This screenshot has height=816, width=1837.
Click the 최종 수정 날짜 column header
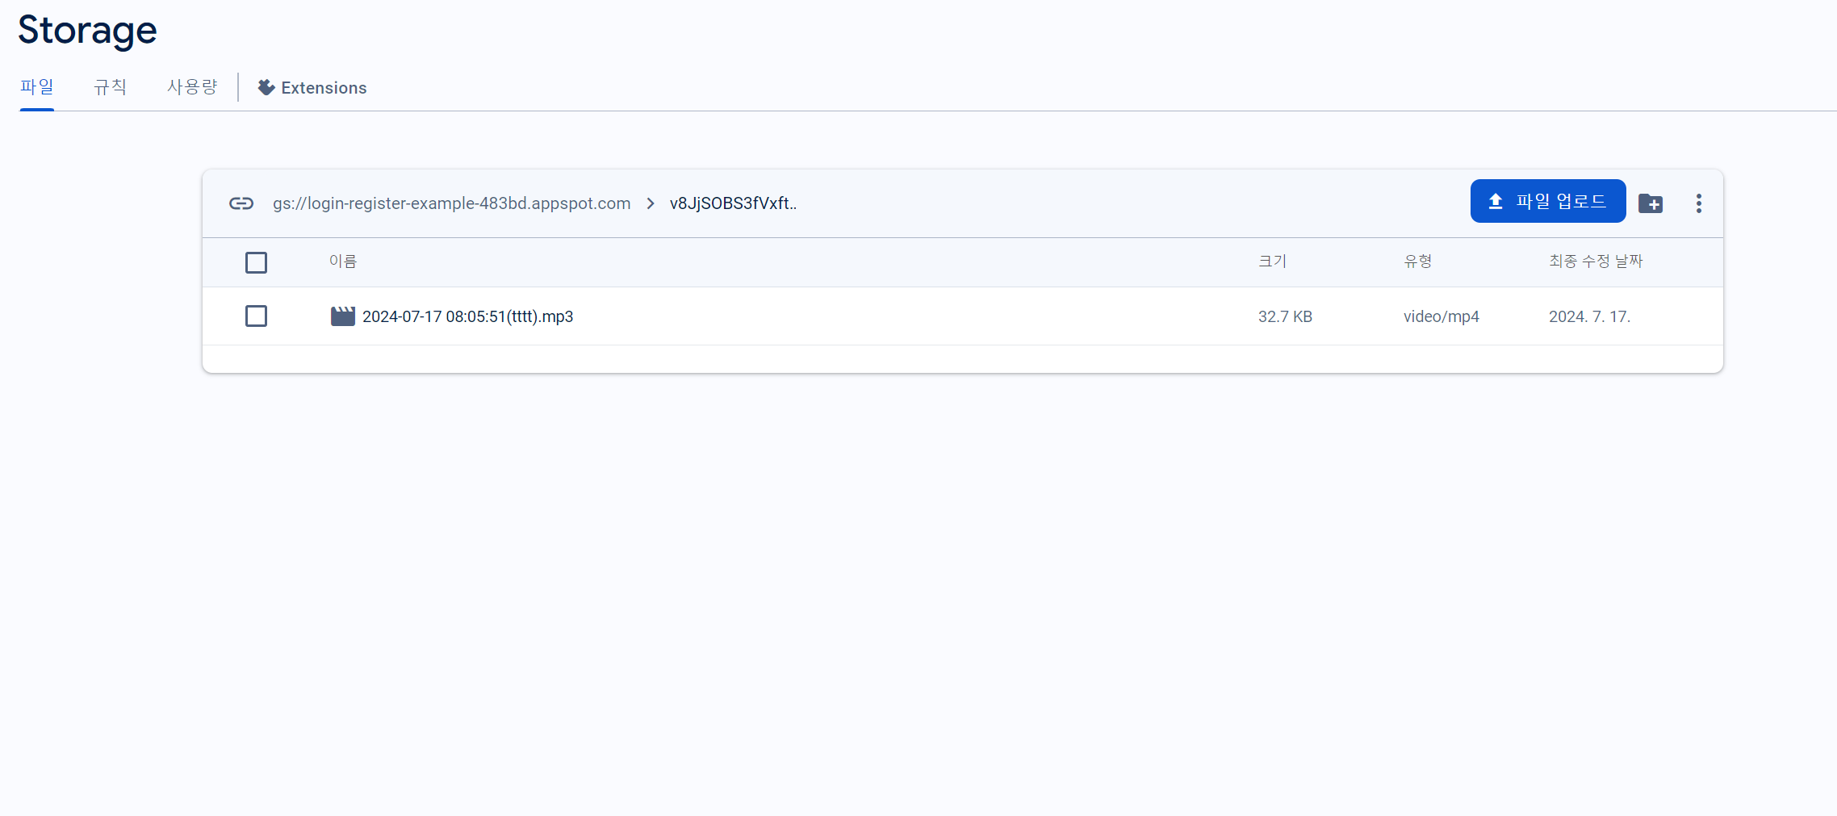pos(1596,262)
